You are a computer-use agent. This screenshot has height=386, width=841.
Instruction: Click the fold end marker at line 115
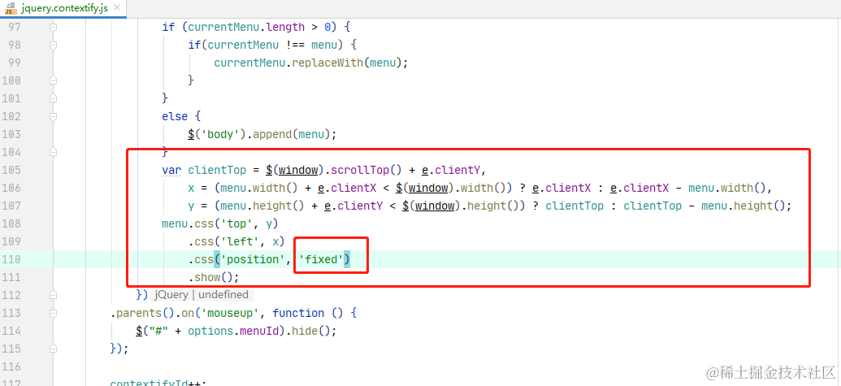(x=53, y=349)
